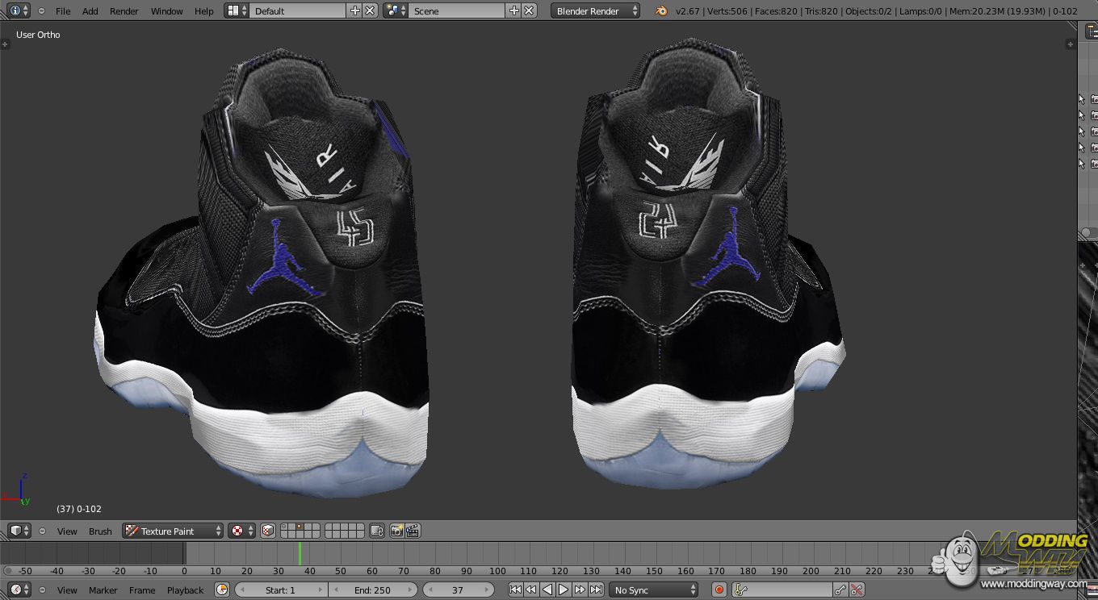Toggle lock camera and layers to scene
Viewport: 1098px width, 600px height.
tap(377, 531)
